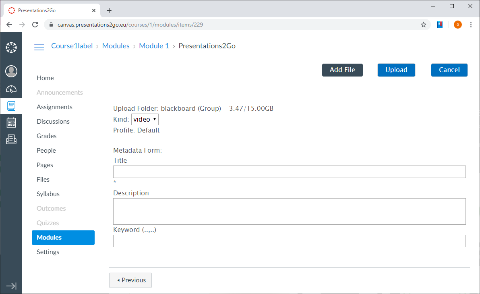Open People in the course menu
Image resolution: width=480 pixels, height=294 pixels.
tap(46, 150)
